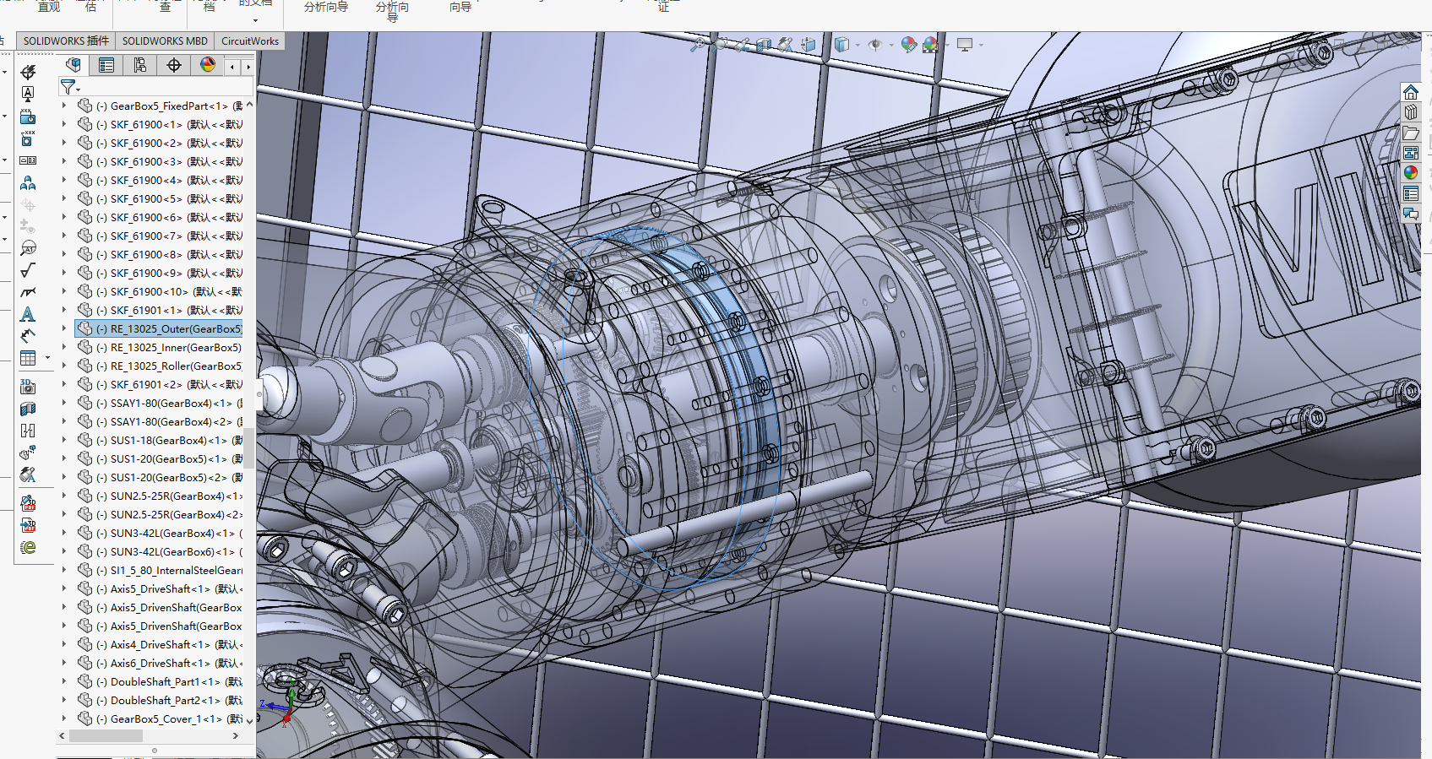Open dropdown arrow beside View Settings monitor
The width and height of the screenshot is (1432, 759).
[981, 46]
